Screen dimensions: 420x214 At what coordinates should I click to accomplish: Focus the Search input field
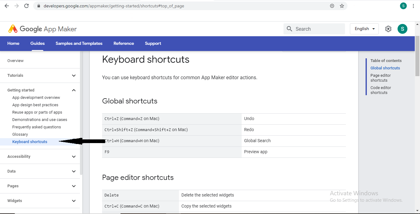pyautogui.click(x=314, y=29)
